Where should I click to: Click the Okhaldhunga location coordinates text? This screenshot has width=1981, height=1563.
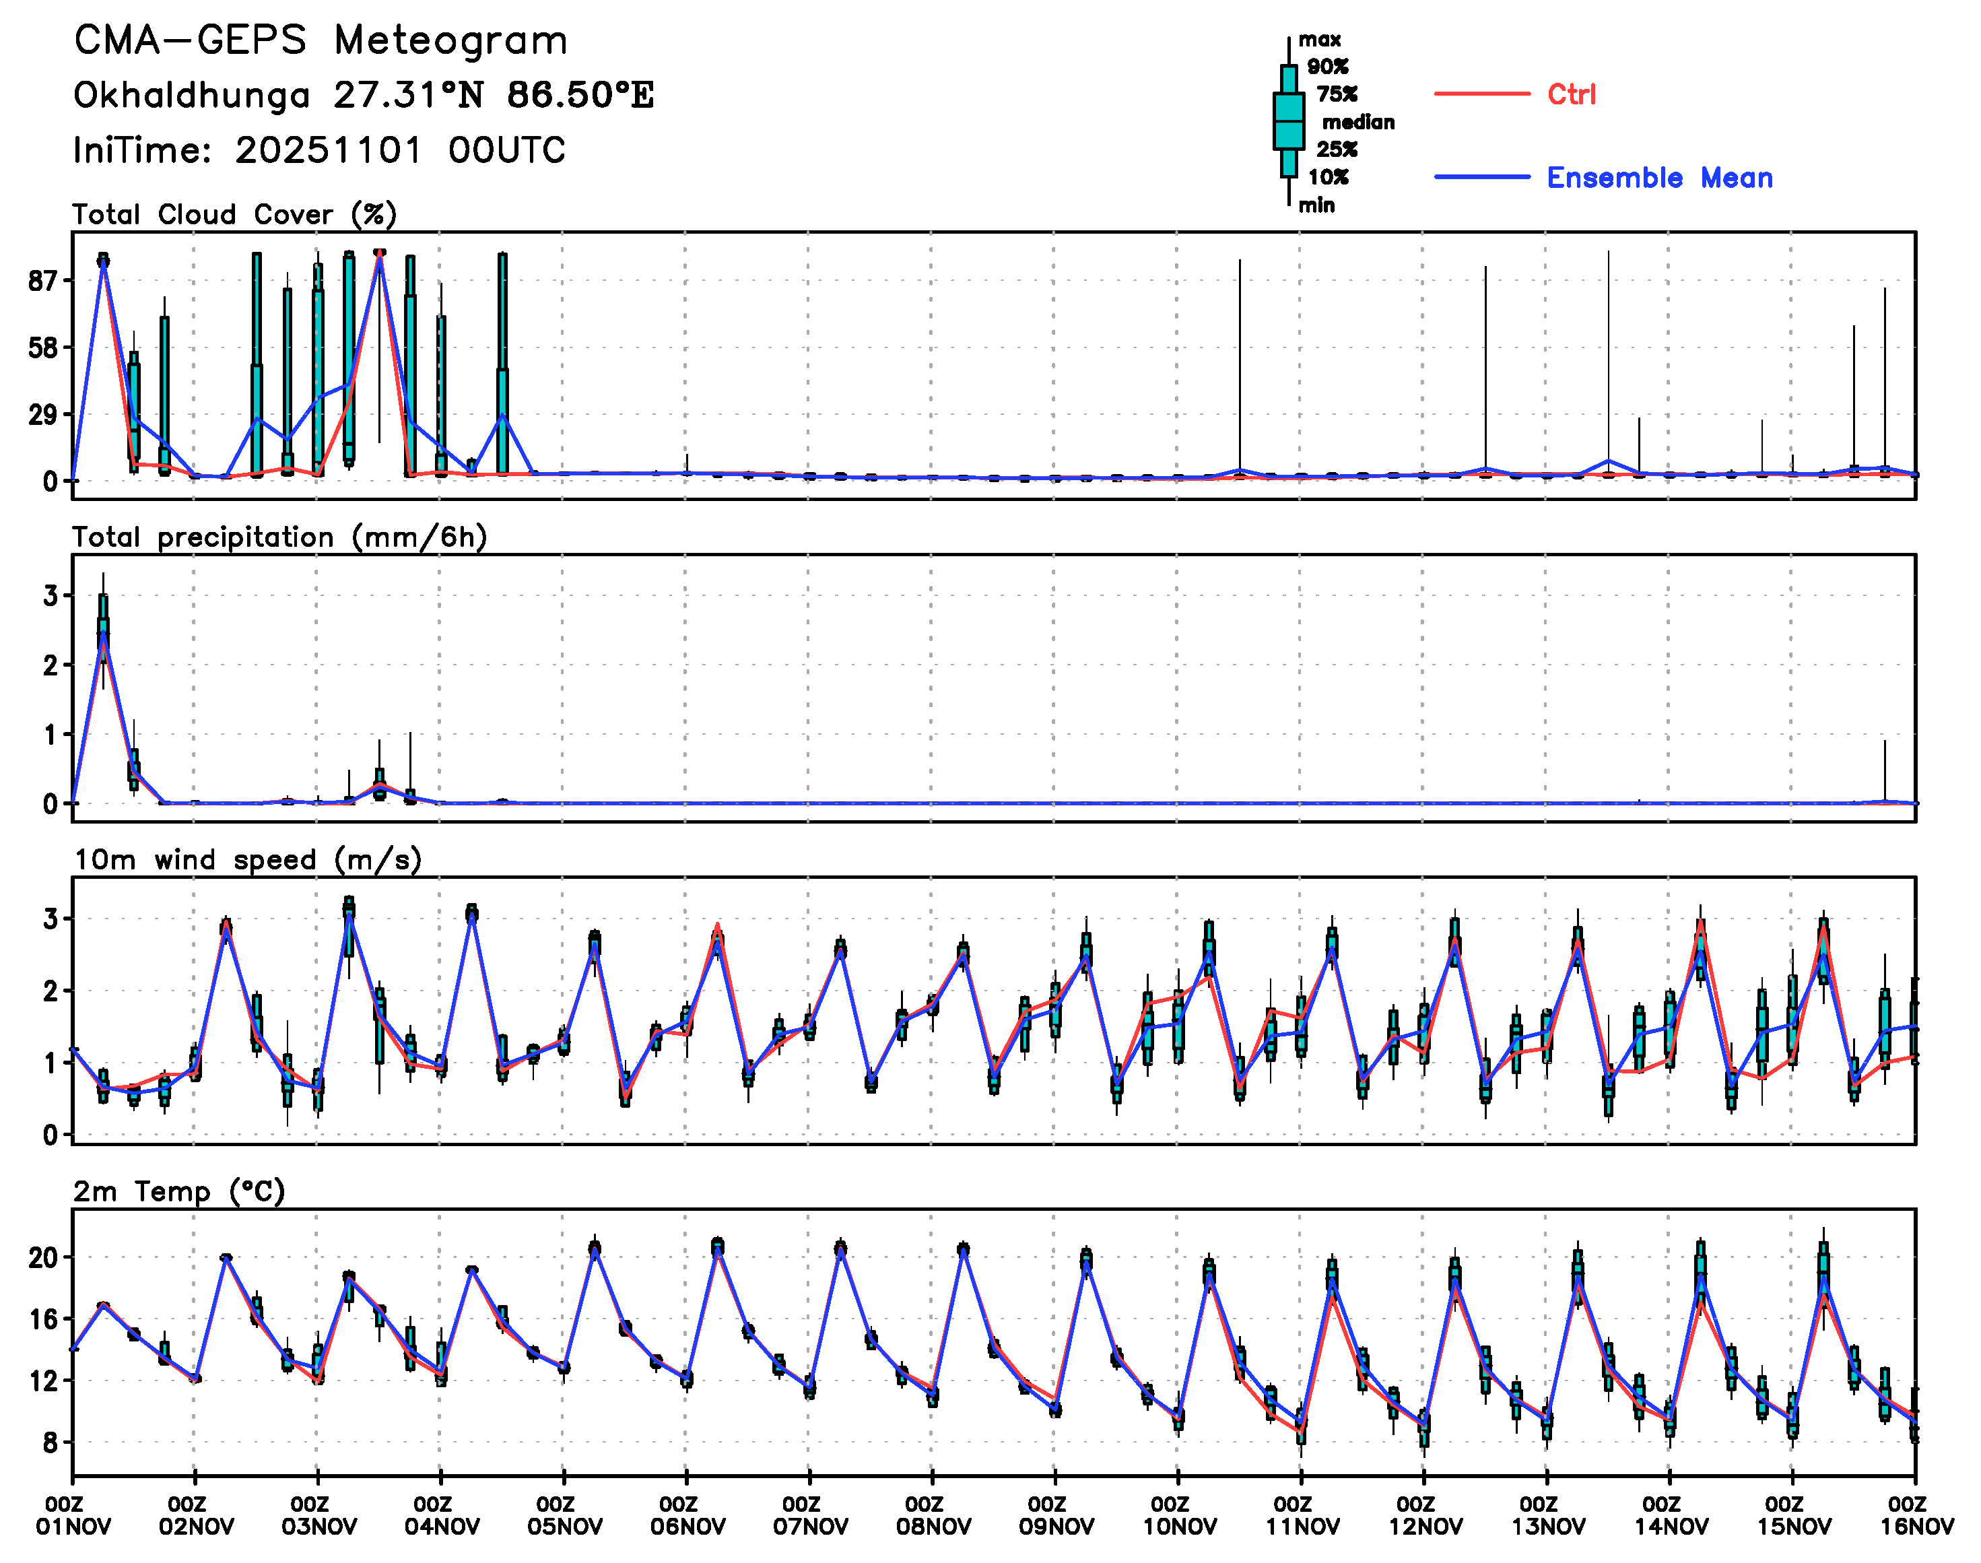pyautogui.click(x=363, y=95)
